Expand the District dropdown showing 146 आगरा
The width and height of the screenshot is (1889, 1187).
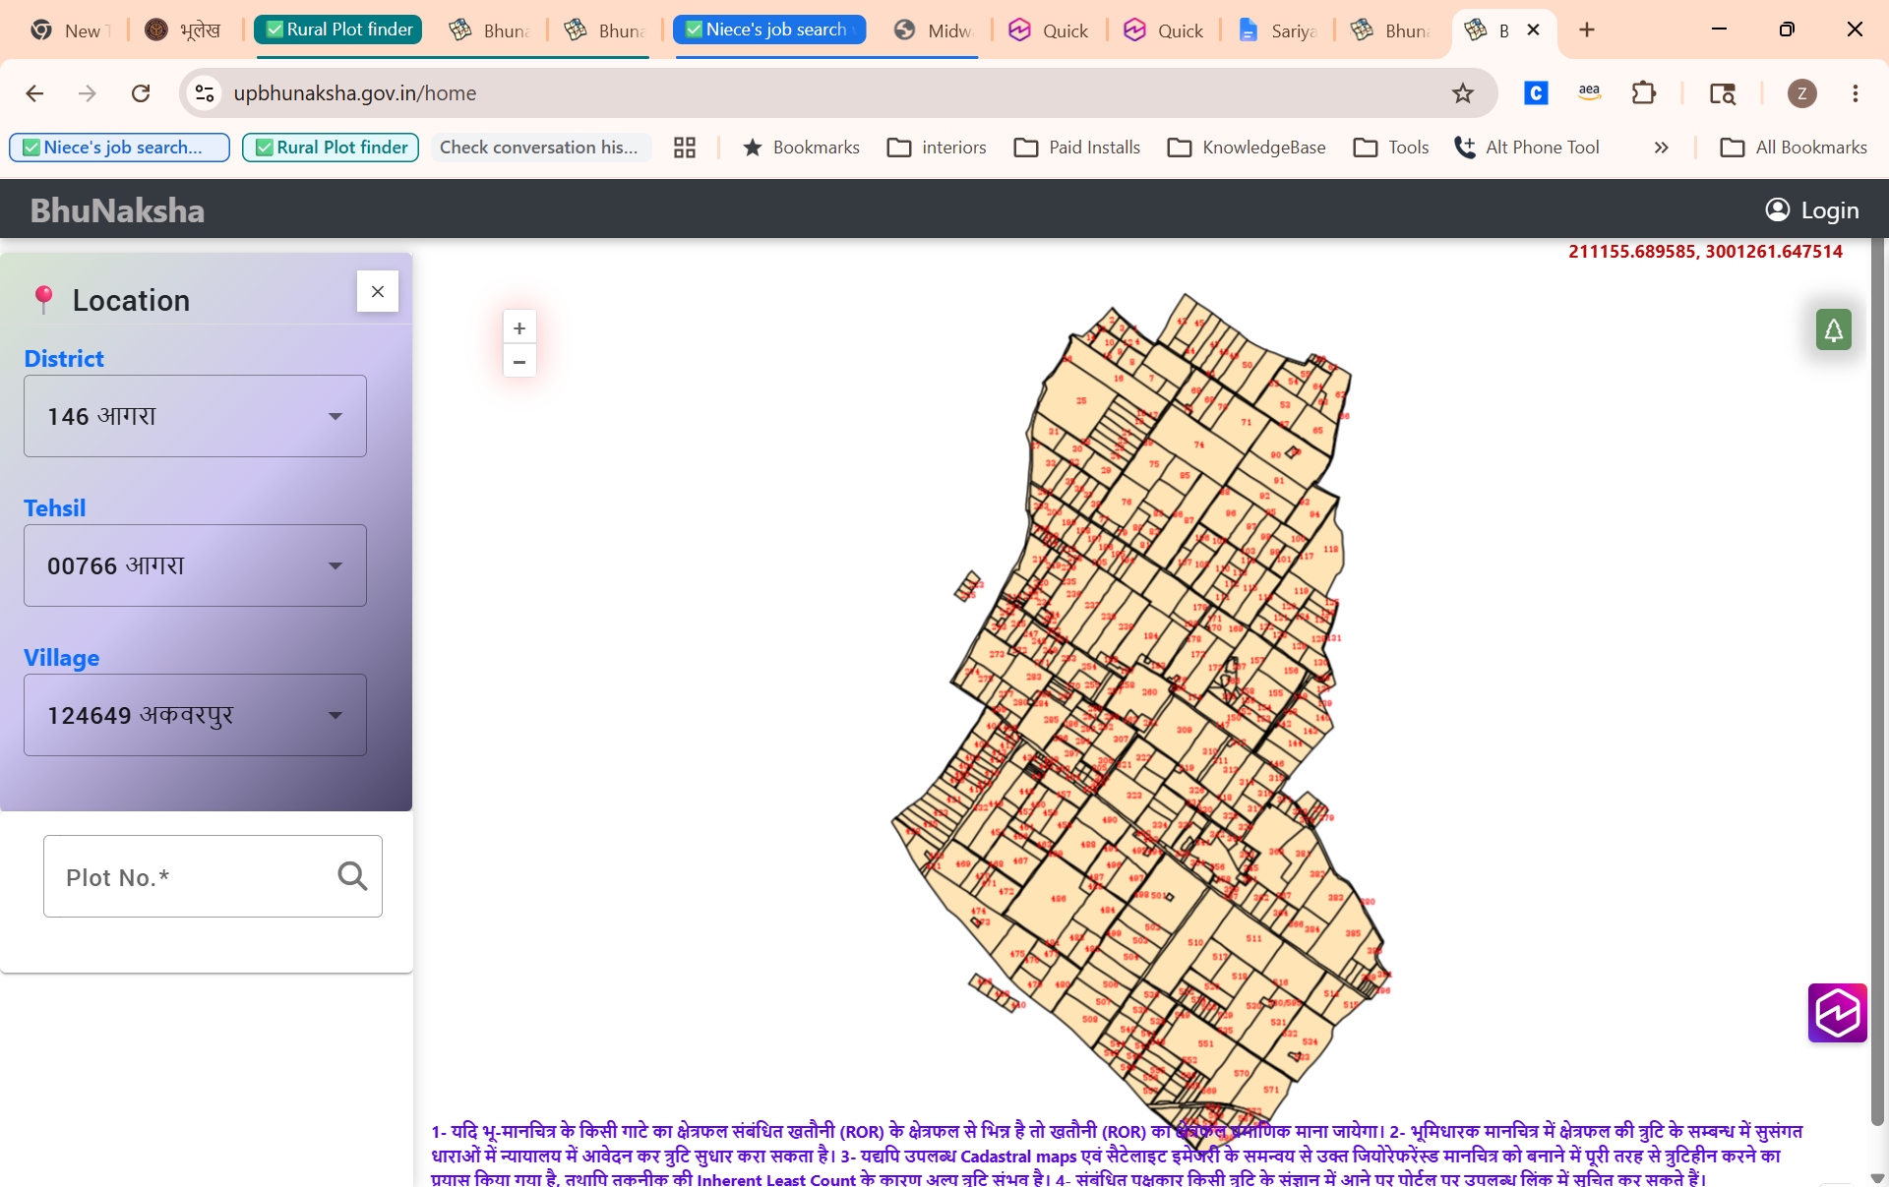coord(195,416)
